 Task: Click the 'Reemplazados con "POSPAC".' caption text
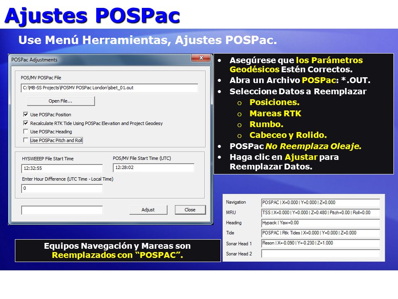(117, 255)
